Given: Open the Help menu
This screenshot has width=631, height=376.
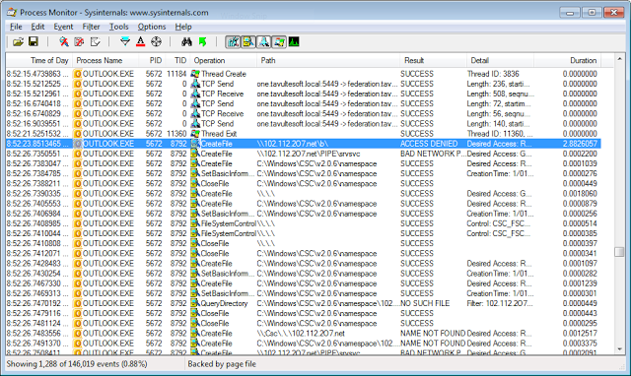Looking at the screenshot, I should pyautogui.click(x=183, y=27).
